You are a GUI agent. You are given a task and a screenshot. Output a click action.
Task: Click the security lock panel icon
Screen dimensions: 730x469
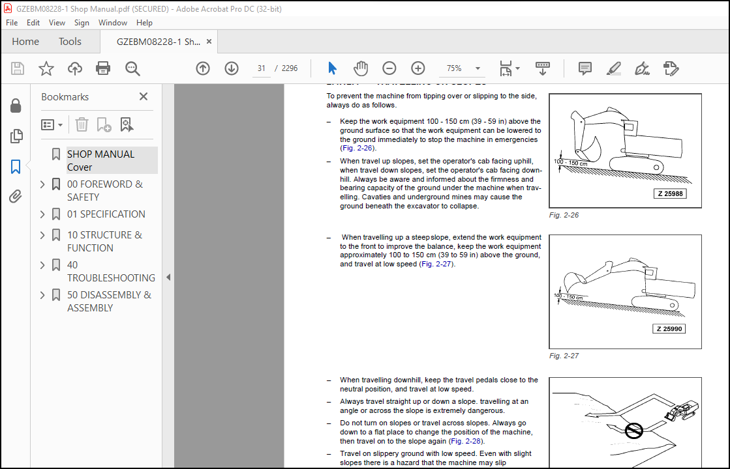coord(16,106)
